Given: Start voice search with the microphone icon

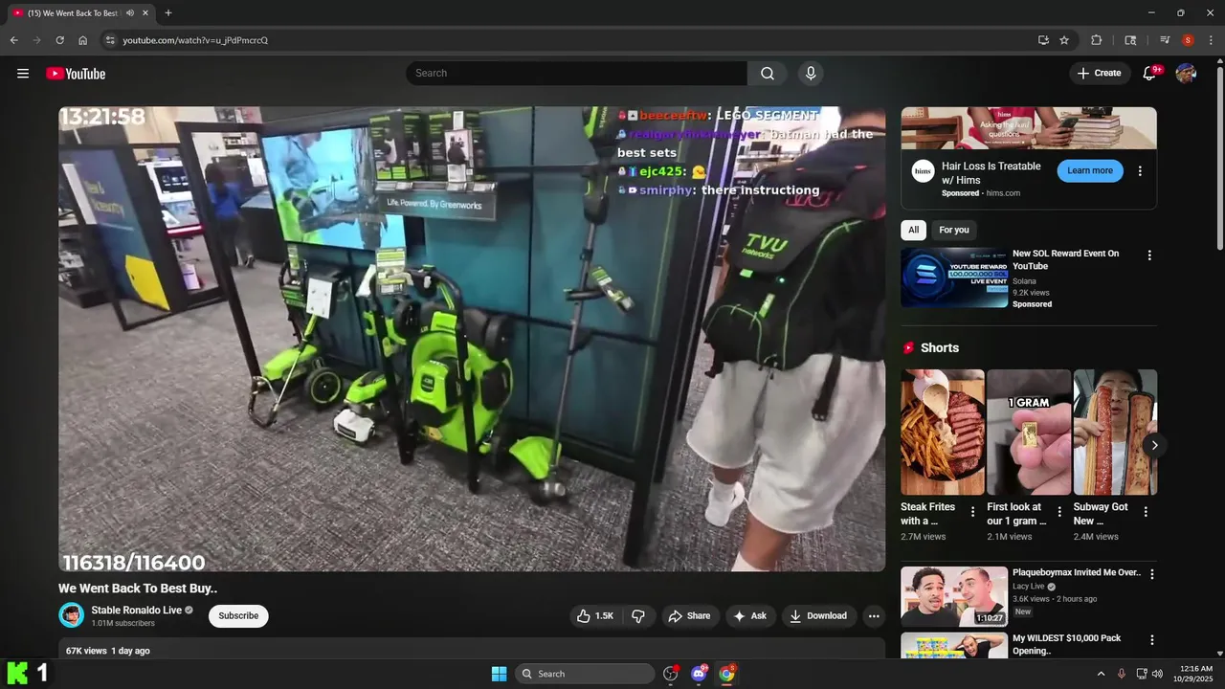Looking at the screenshot, I should point(811,74).
